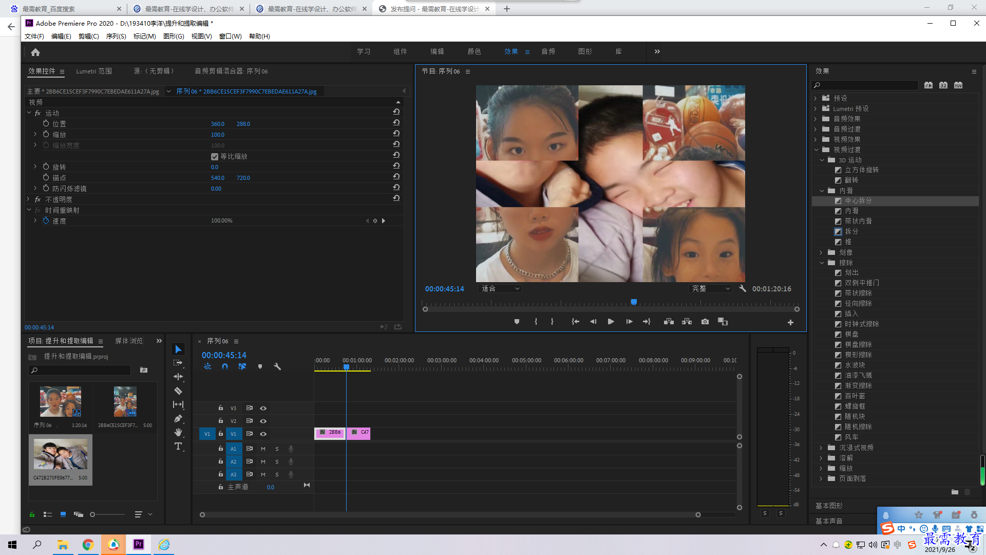Collapse the Motion effect section
Viewport: 986px width, 555px height.
pyautogui.click(x=29, y=113)
